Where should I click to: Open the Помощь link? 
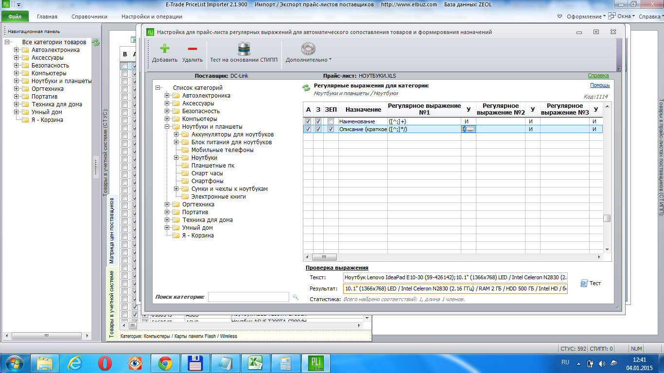600,85
